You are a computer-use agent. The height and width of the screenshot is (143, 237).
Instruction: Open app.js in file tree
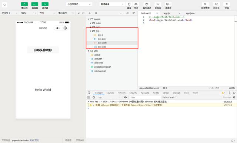97,55
